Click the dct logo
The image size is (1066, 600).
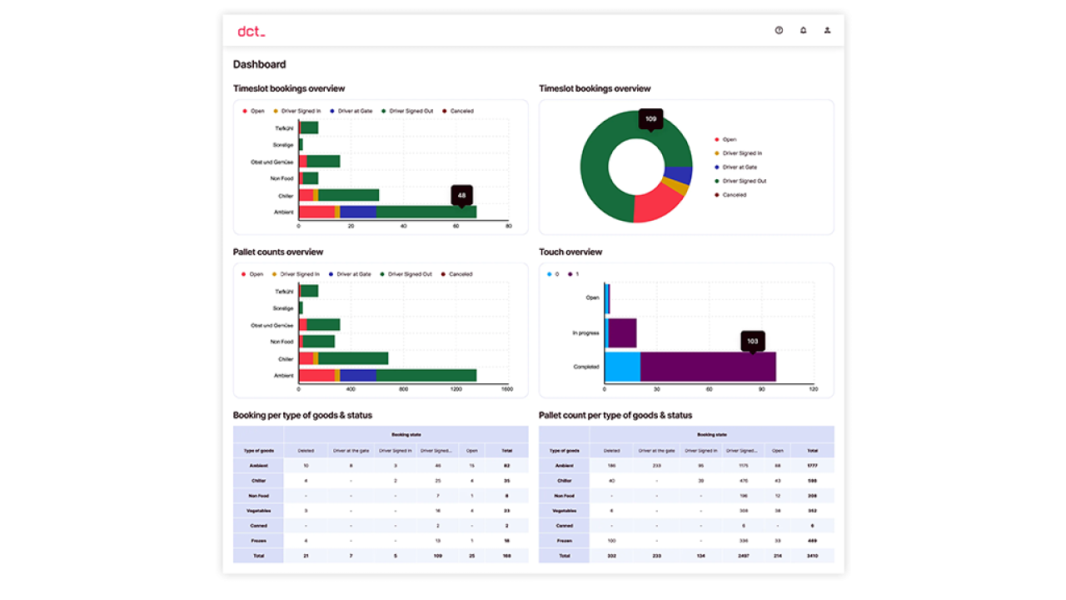(251, 32)
